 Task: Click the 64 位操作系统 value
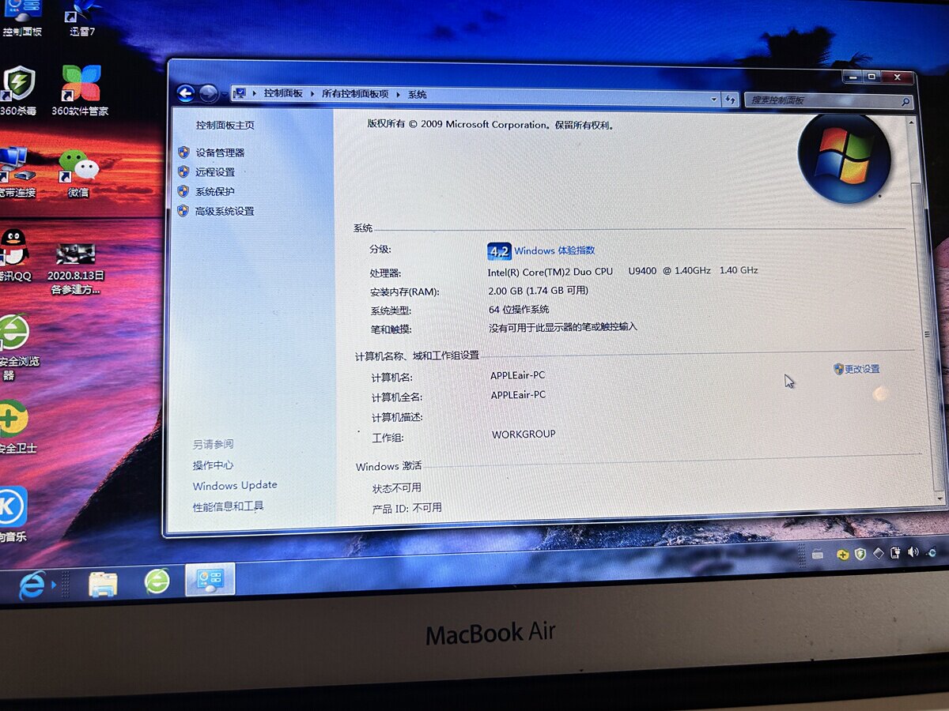[519, 309]
